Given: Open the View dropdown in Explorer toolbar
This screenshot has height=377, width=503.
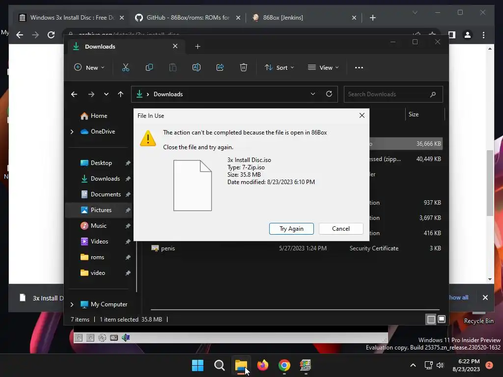Looking at the screenshot, I should [x=323, y=68].
